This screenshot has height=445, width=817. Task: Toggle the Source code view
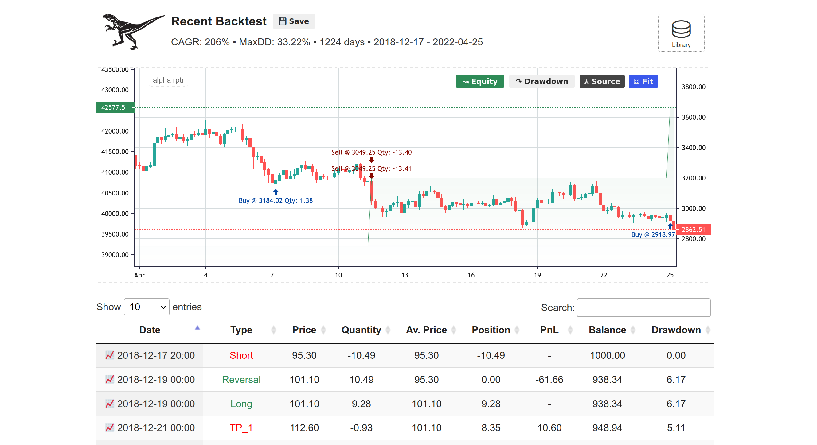(601, 81)
